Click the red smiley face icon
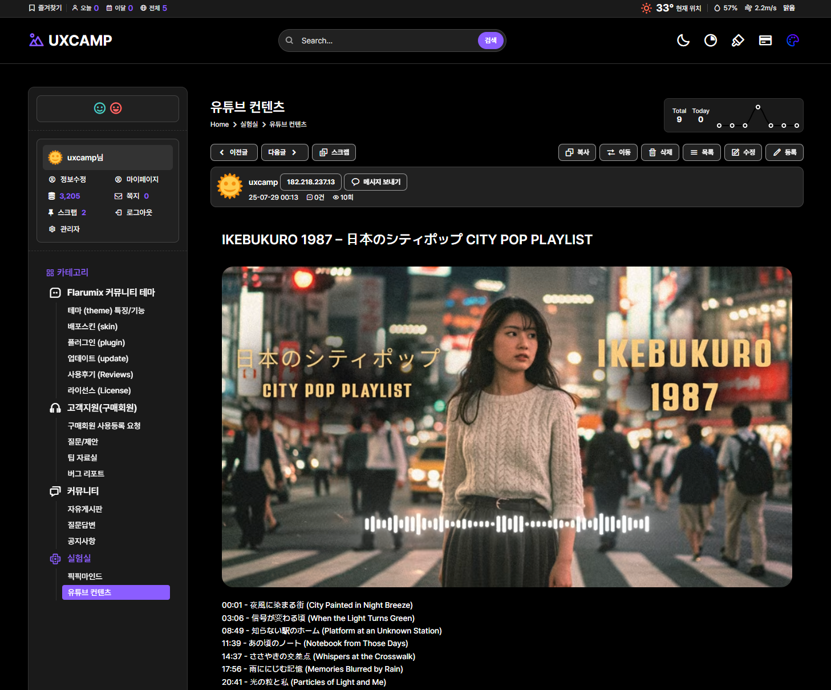 coord(116,108)
